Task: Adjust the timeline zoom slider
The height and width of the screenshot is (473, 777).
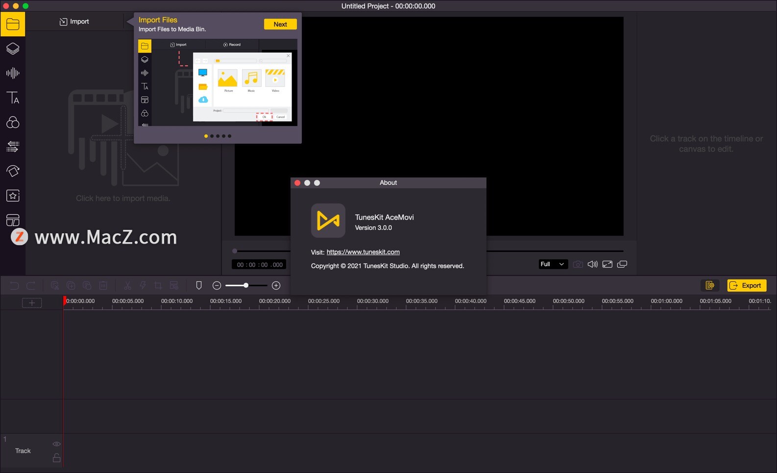Action: (246, 285)
